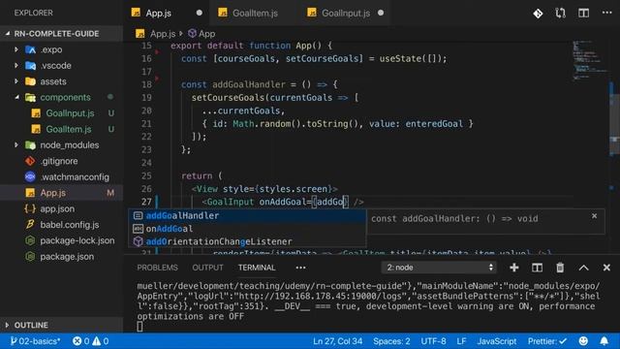The image size is (620, 349).
Task: Open the OUTPUT panel tab
Action: (x=207, y=268)
